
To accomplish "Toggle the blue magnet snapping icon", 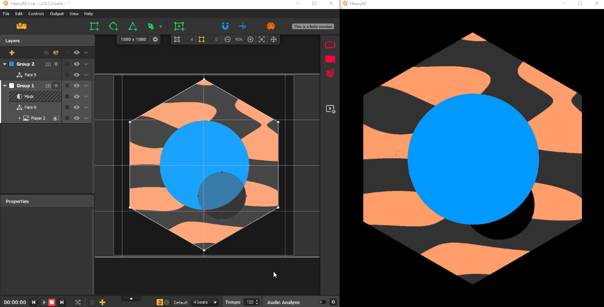I will click(225, 27).
